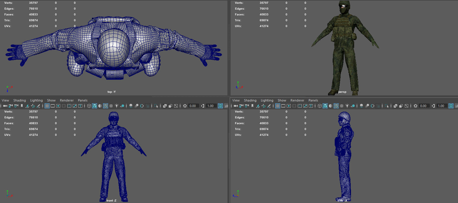
Task: Toggle X-Ray Joints in front view toolbar
Action: 176,106
